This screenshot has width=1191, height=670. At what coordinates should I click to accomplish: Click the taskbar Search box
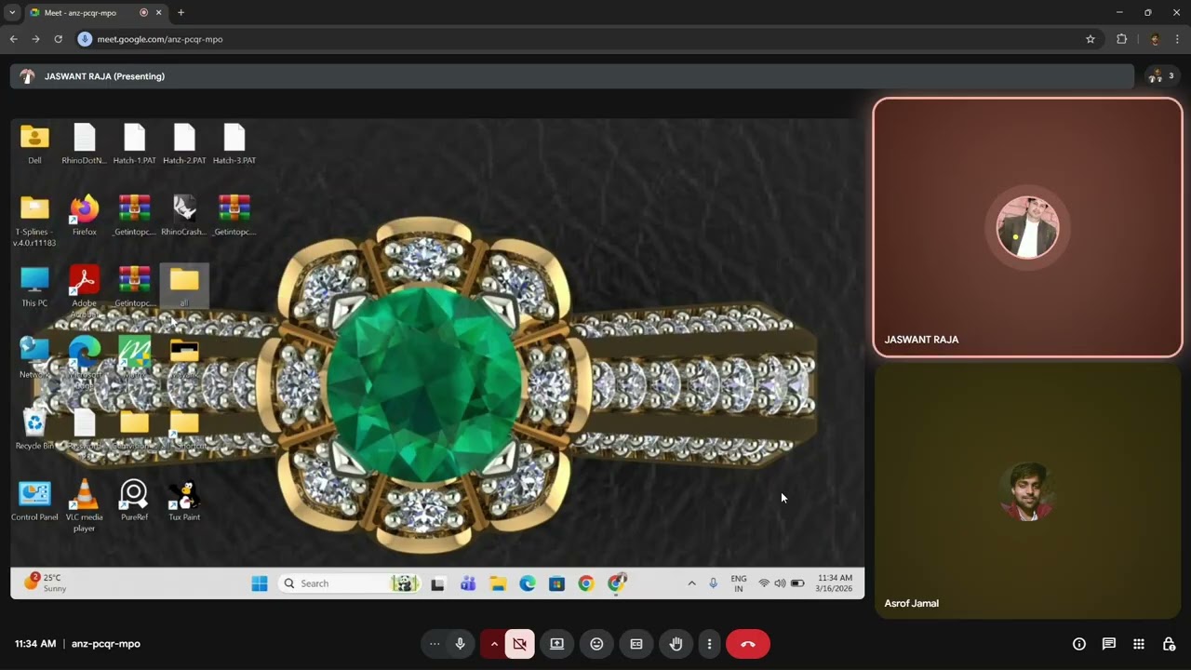(349, 583)
